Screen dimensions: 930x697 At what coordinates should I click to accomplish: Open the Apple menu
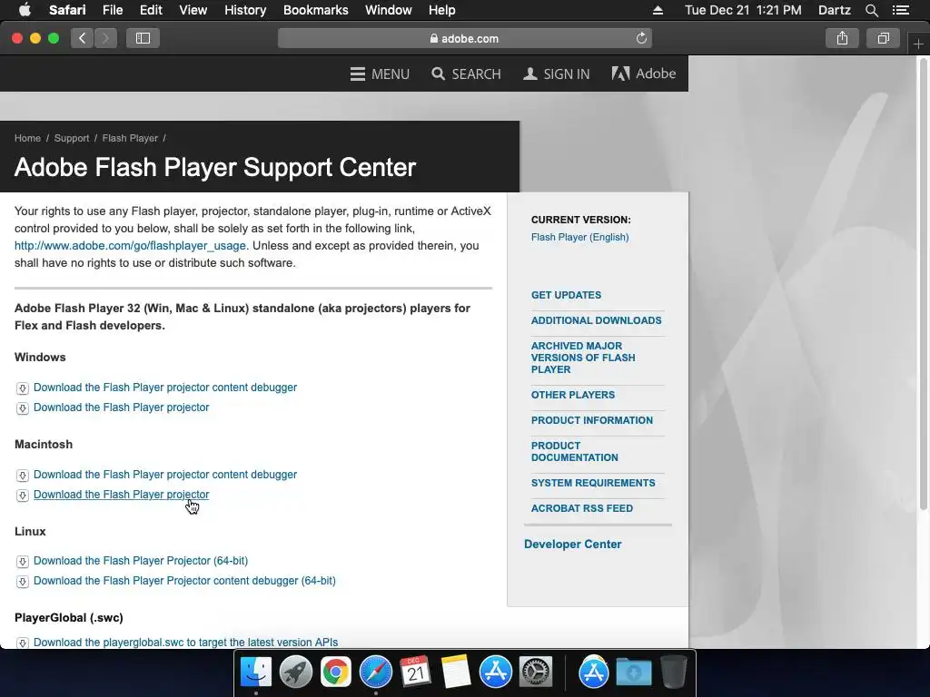pyautogui.click(x=25, y=10)
